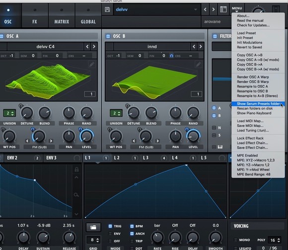288x250 pixels.
Task: Select next OSC A wavetable
Action: point(94,47)
